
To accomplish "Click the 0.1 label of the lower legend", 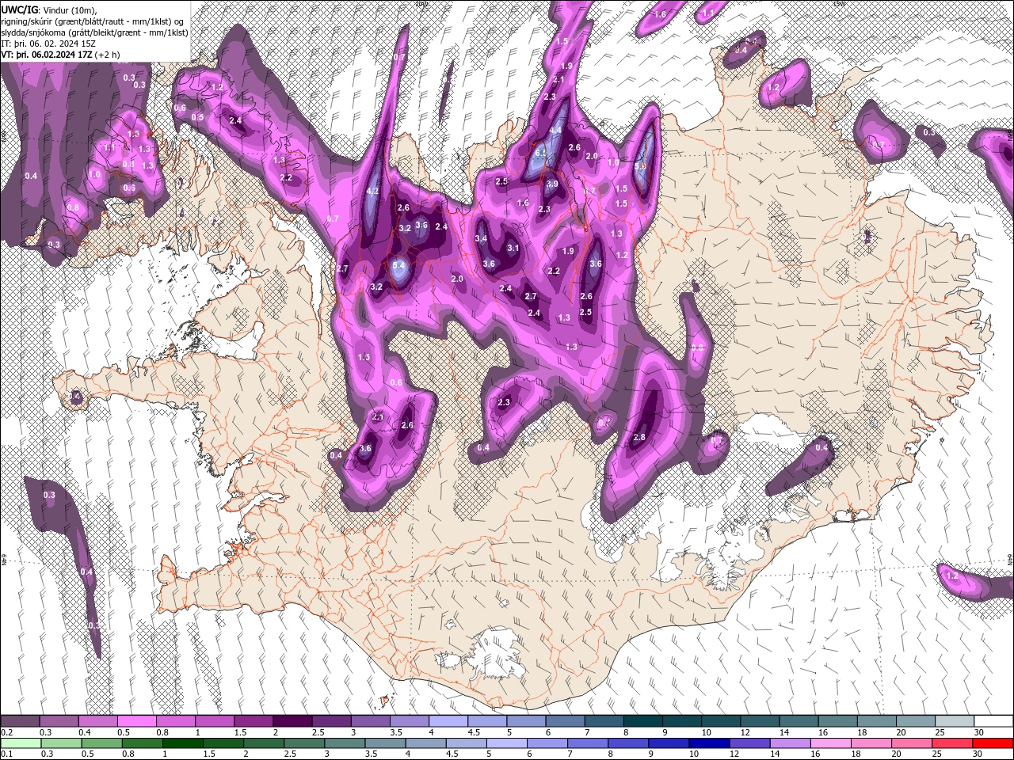I will (x=6, y=754).
